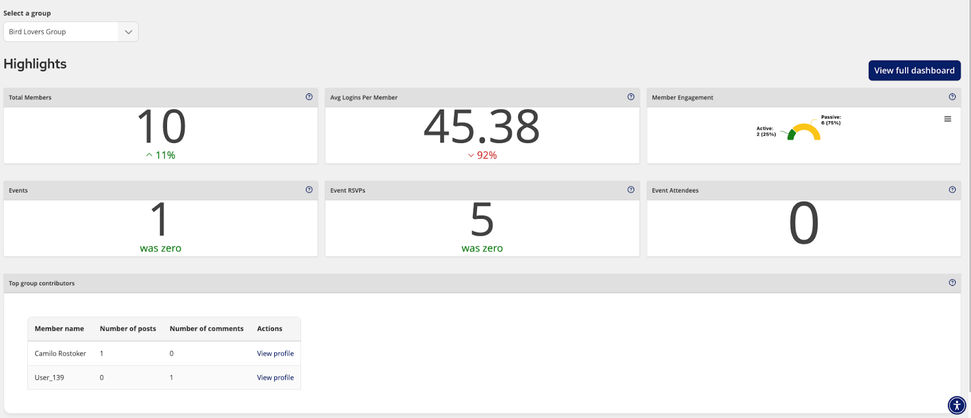Screen dimensions: 971x418
Task: Open help icon for Event Attendees card
Action: pos(952,190)
